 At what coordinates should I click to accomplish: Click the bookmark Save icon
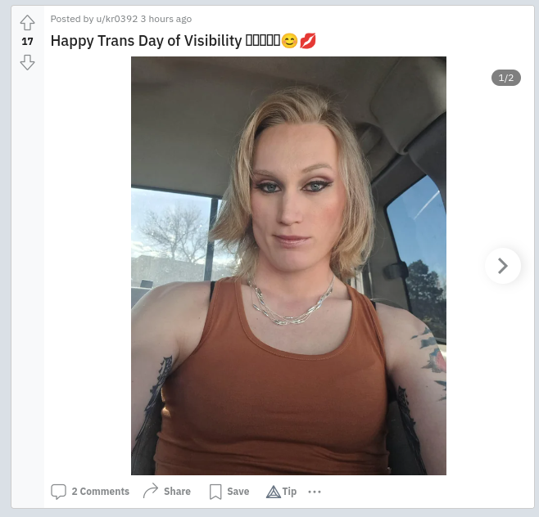[x=215, y=492]
